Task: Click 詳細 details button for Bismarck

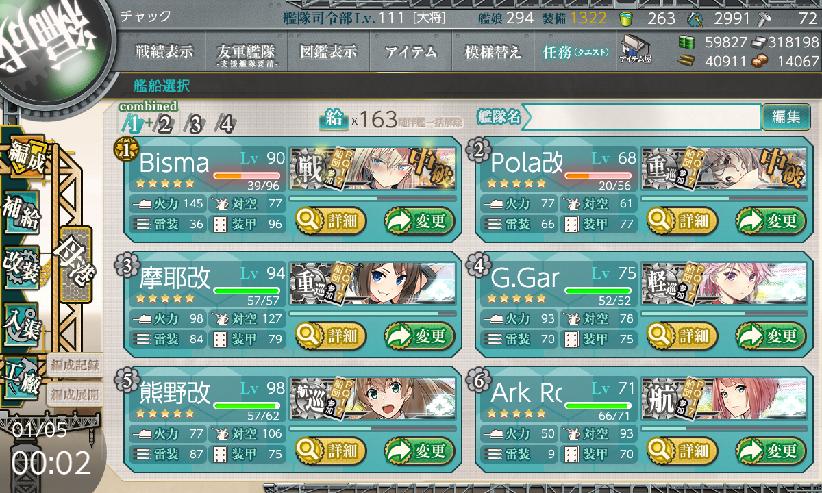Action: [331, 220]
